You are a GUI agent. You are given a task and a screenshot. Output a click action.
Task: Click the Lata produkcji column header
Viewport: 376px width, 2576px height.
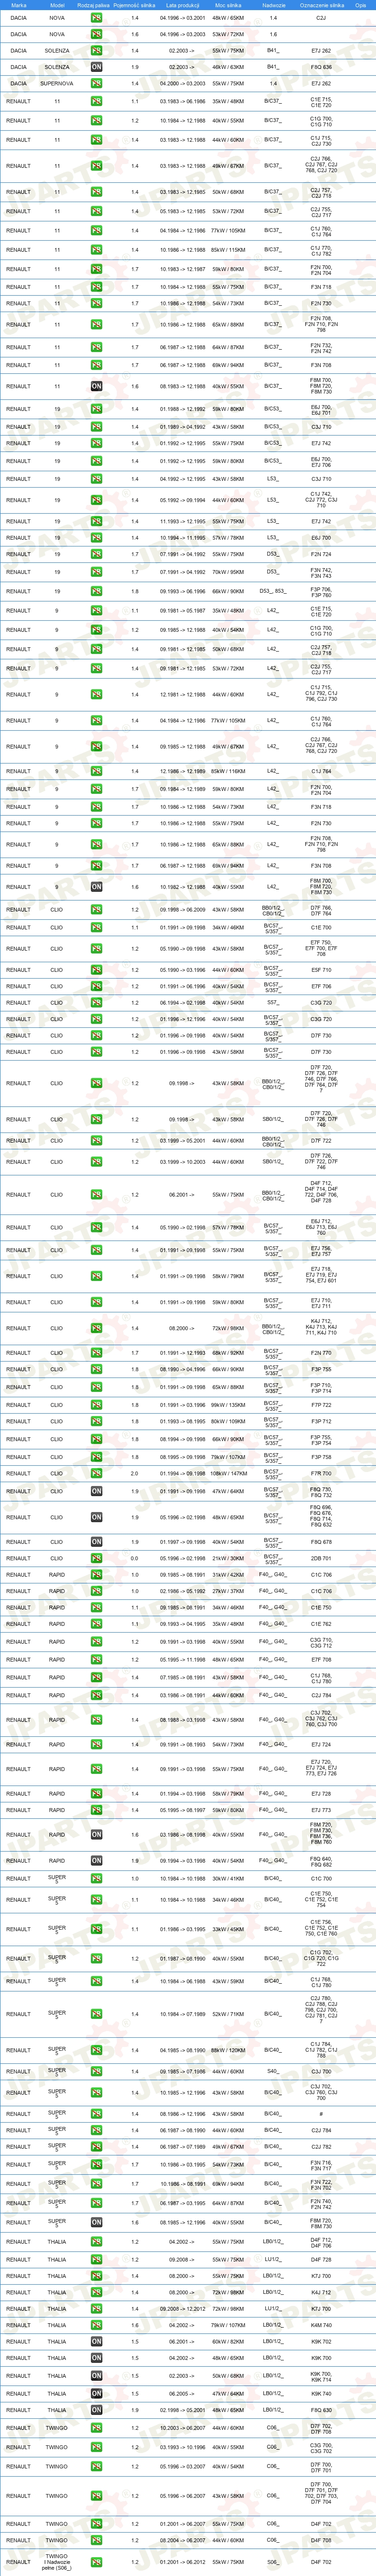(184, 5)
